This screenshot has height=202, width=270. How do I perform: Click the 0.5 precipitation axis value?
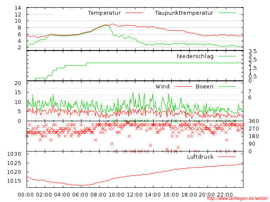point(253,77)
